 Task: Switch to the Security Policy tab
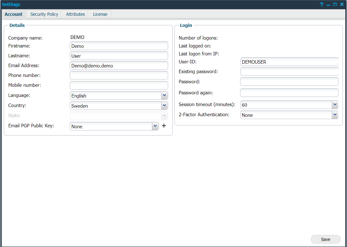click(x=43, y=14)
